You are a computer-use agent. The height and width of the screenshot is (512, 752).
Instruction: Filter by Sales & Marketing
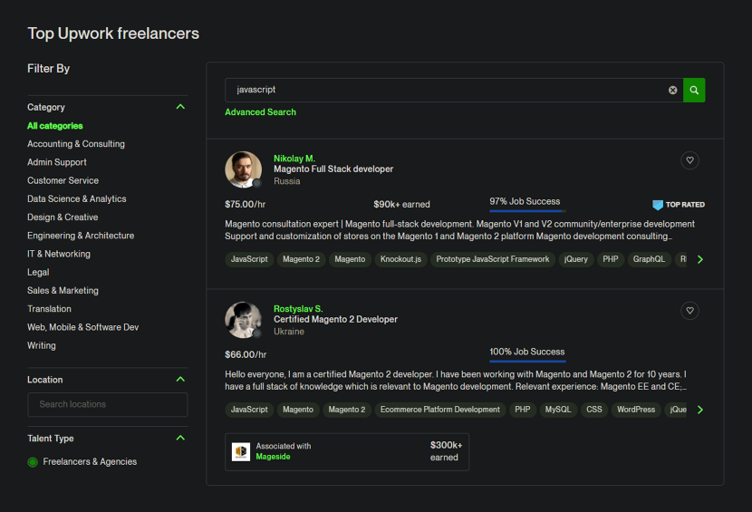pyautogui.click(x=63, y=290)
